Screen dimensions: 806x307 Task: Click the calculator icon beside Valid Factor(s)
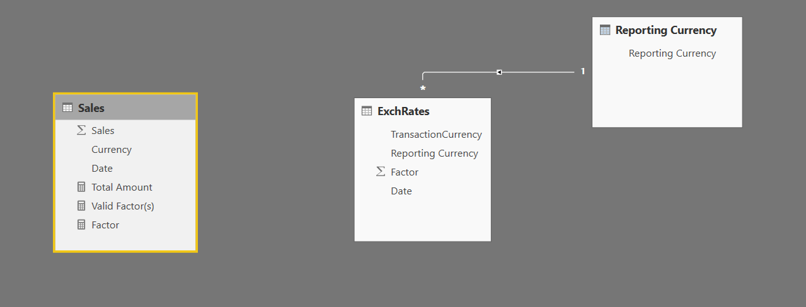[x=81, y=206]
